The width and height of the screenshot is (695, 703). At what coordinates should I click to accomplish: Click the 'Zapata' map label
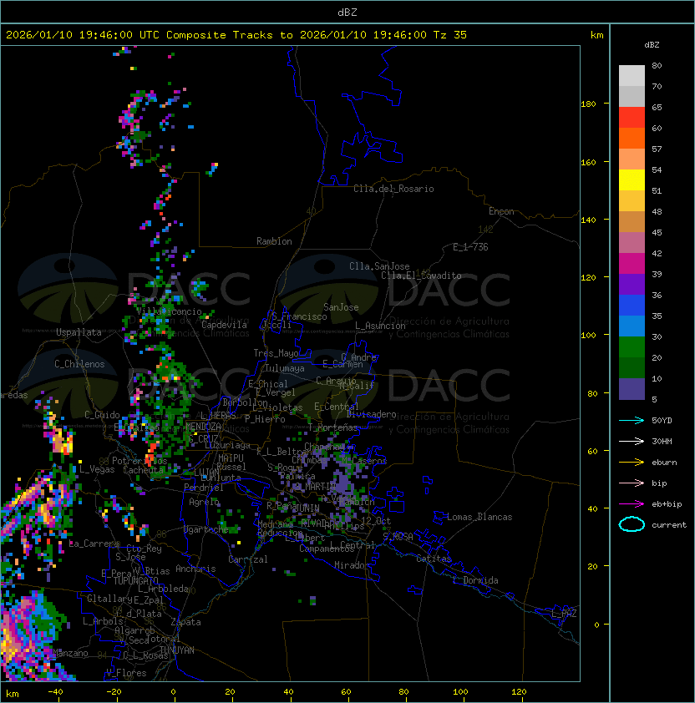coord(185,622)
